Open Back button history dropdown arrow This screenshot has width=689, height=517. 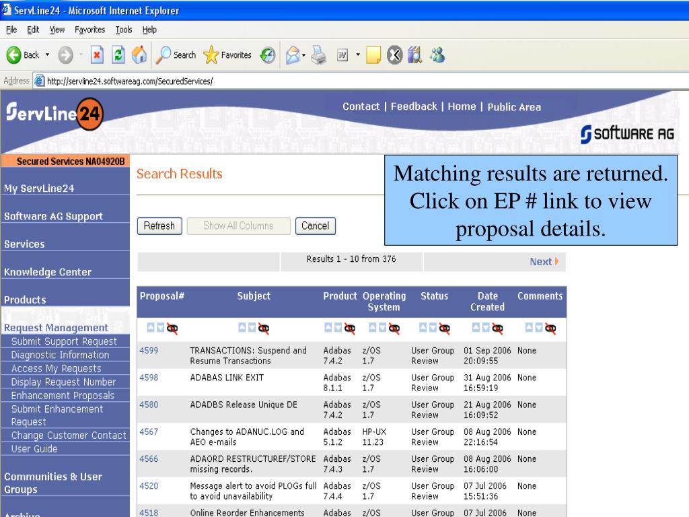click(x=48, y=55)
